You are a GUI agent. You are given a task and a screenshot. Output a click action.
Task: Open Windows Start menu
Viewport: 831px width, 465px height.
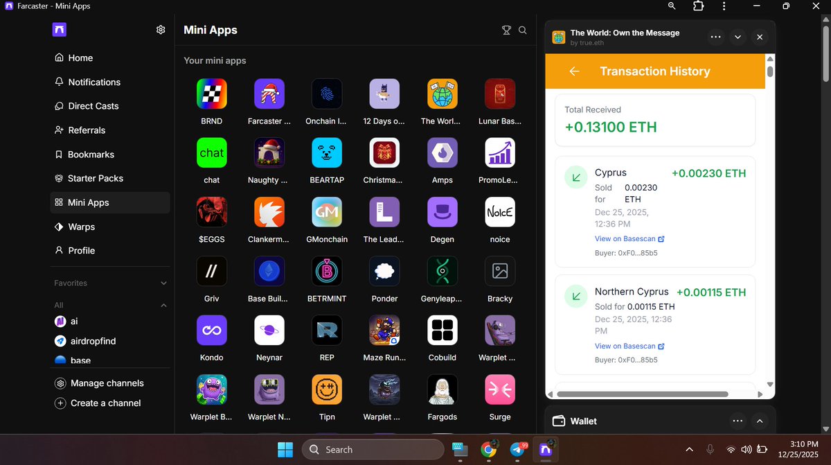pos(285,449)
